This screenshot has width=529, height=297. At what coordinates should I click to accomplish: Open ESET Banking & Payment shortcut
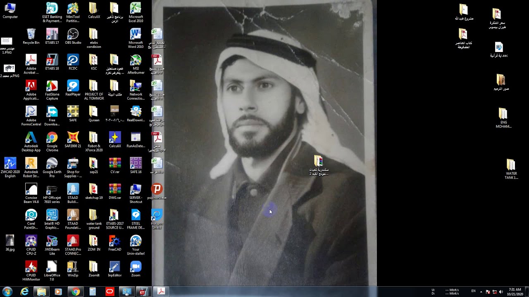(x=52, y=12)
